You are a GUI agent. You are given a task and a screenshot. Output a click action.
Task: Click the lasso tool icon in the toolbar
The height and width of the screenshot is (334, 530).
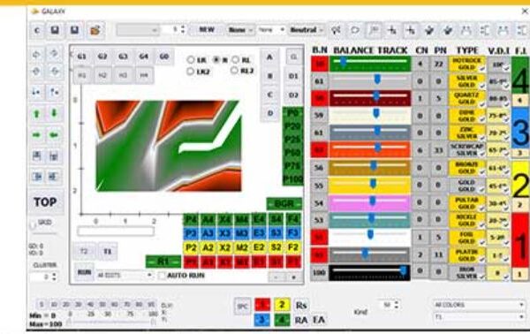pos(354,30)
